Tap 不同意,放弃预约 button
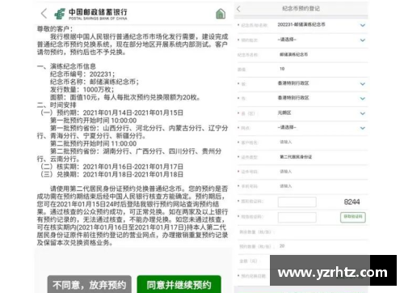 pos(90,284)
